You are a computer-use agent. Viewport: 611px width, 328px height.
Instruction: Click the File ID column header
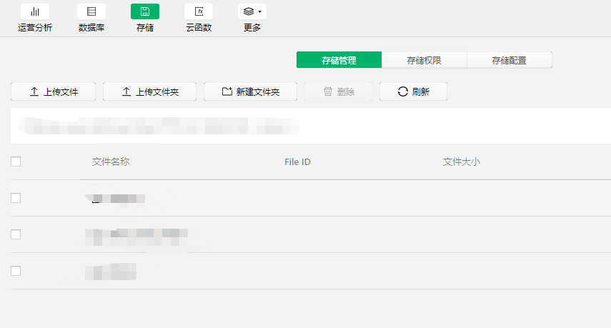tap(297, 161)
